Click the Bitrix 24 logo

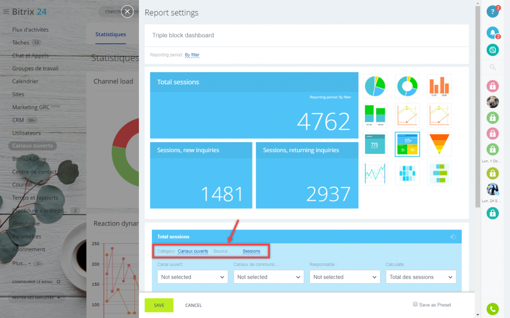[x=29, y=12]
